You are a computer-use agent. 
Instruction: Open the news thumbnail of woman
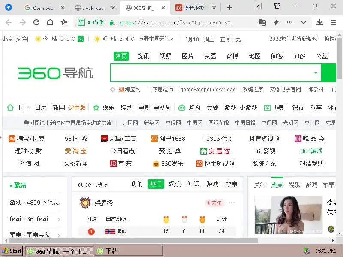tap(288, 215)
